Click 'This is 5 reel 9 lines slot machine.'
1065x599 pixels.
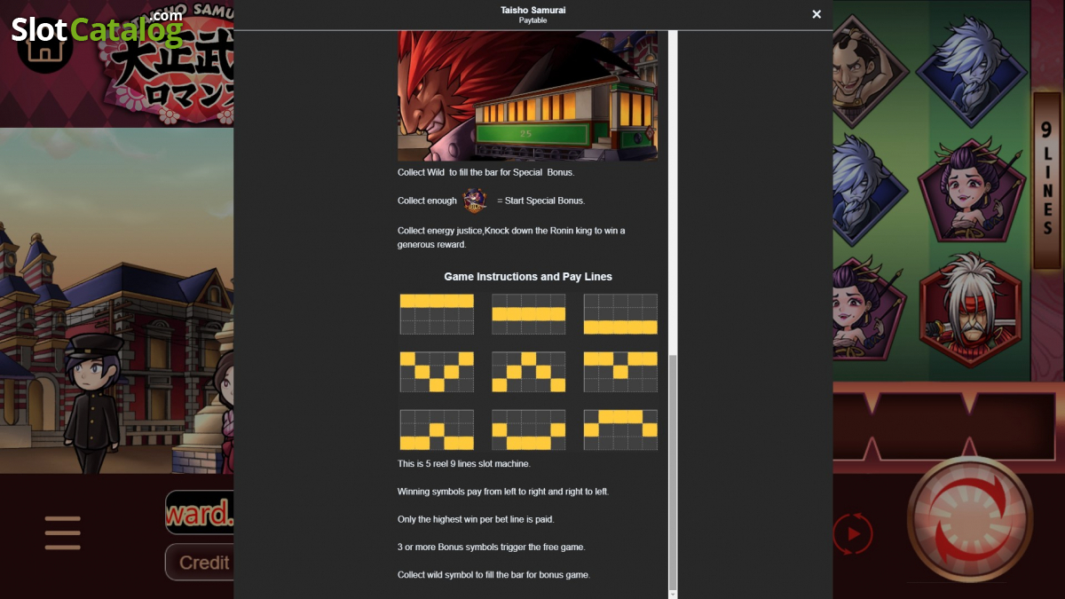click(464, 464)
